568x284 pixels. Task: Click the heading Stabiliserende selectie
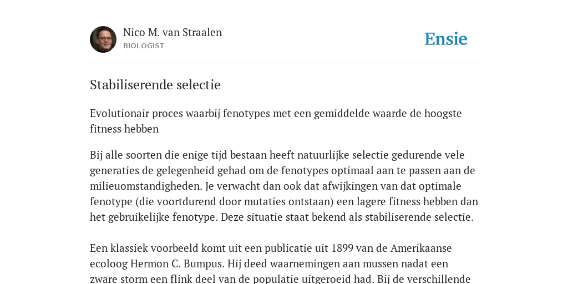155,85
